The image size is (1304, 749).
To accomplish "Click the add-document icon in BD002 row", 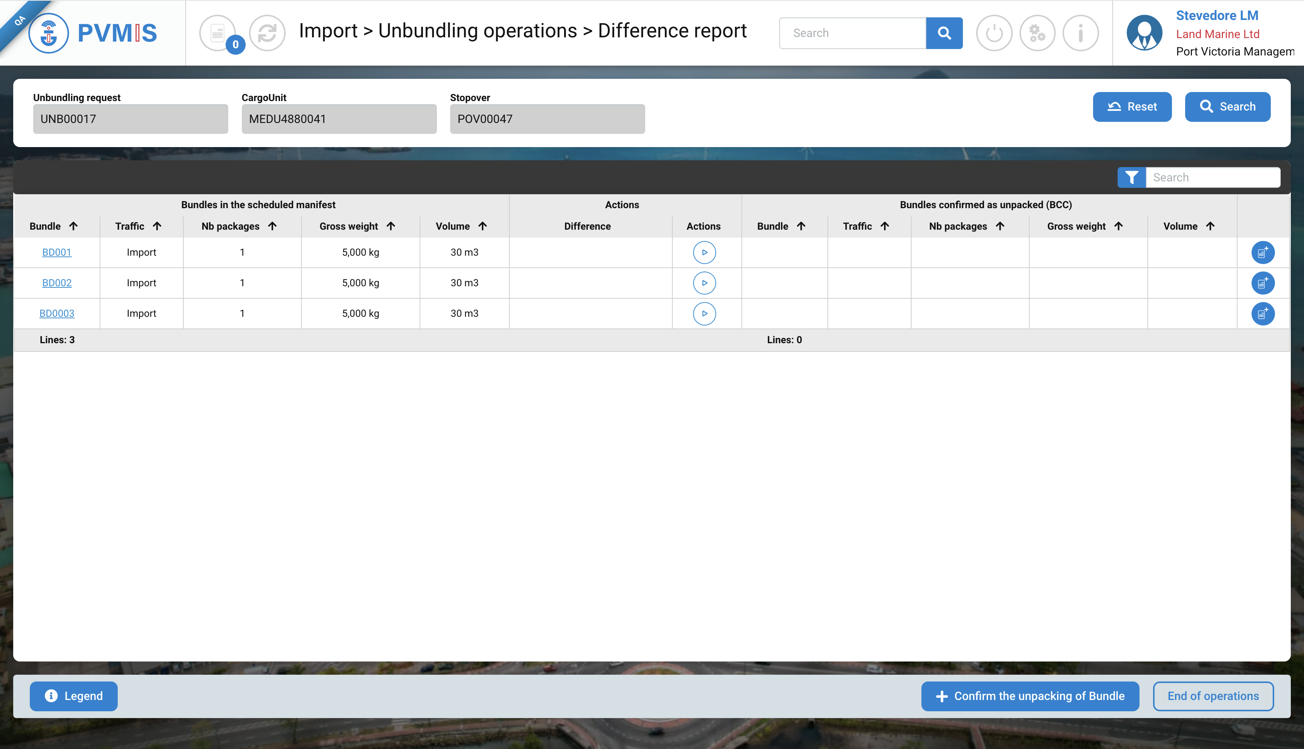I will [1262, 283].
